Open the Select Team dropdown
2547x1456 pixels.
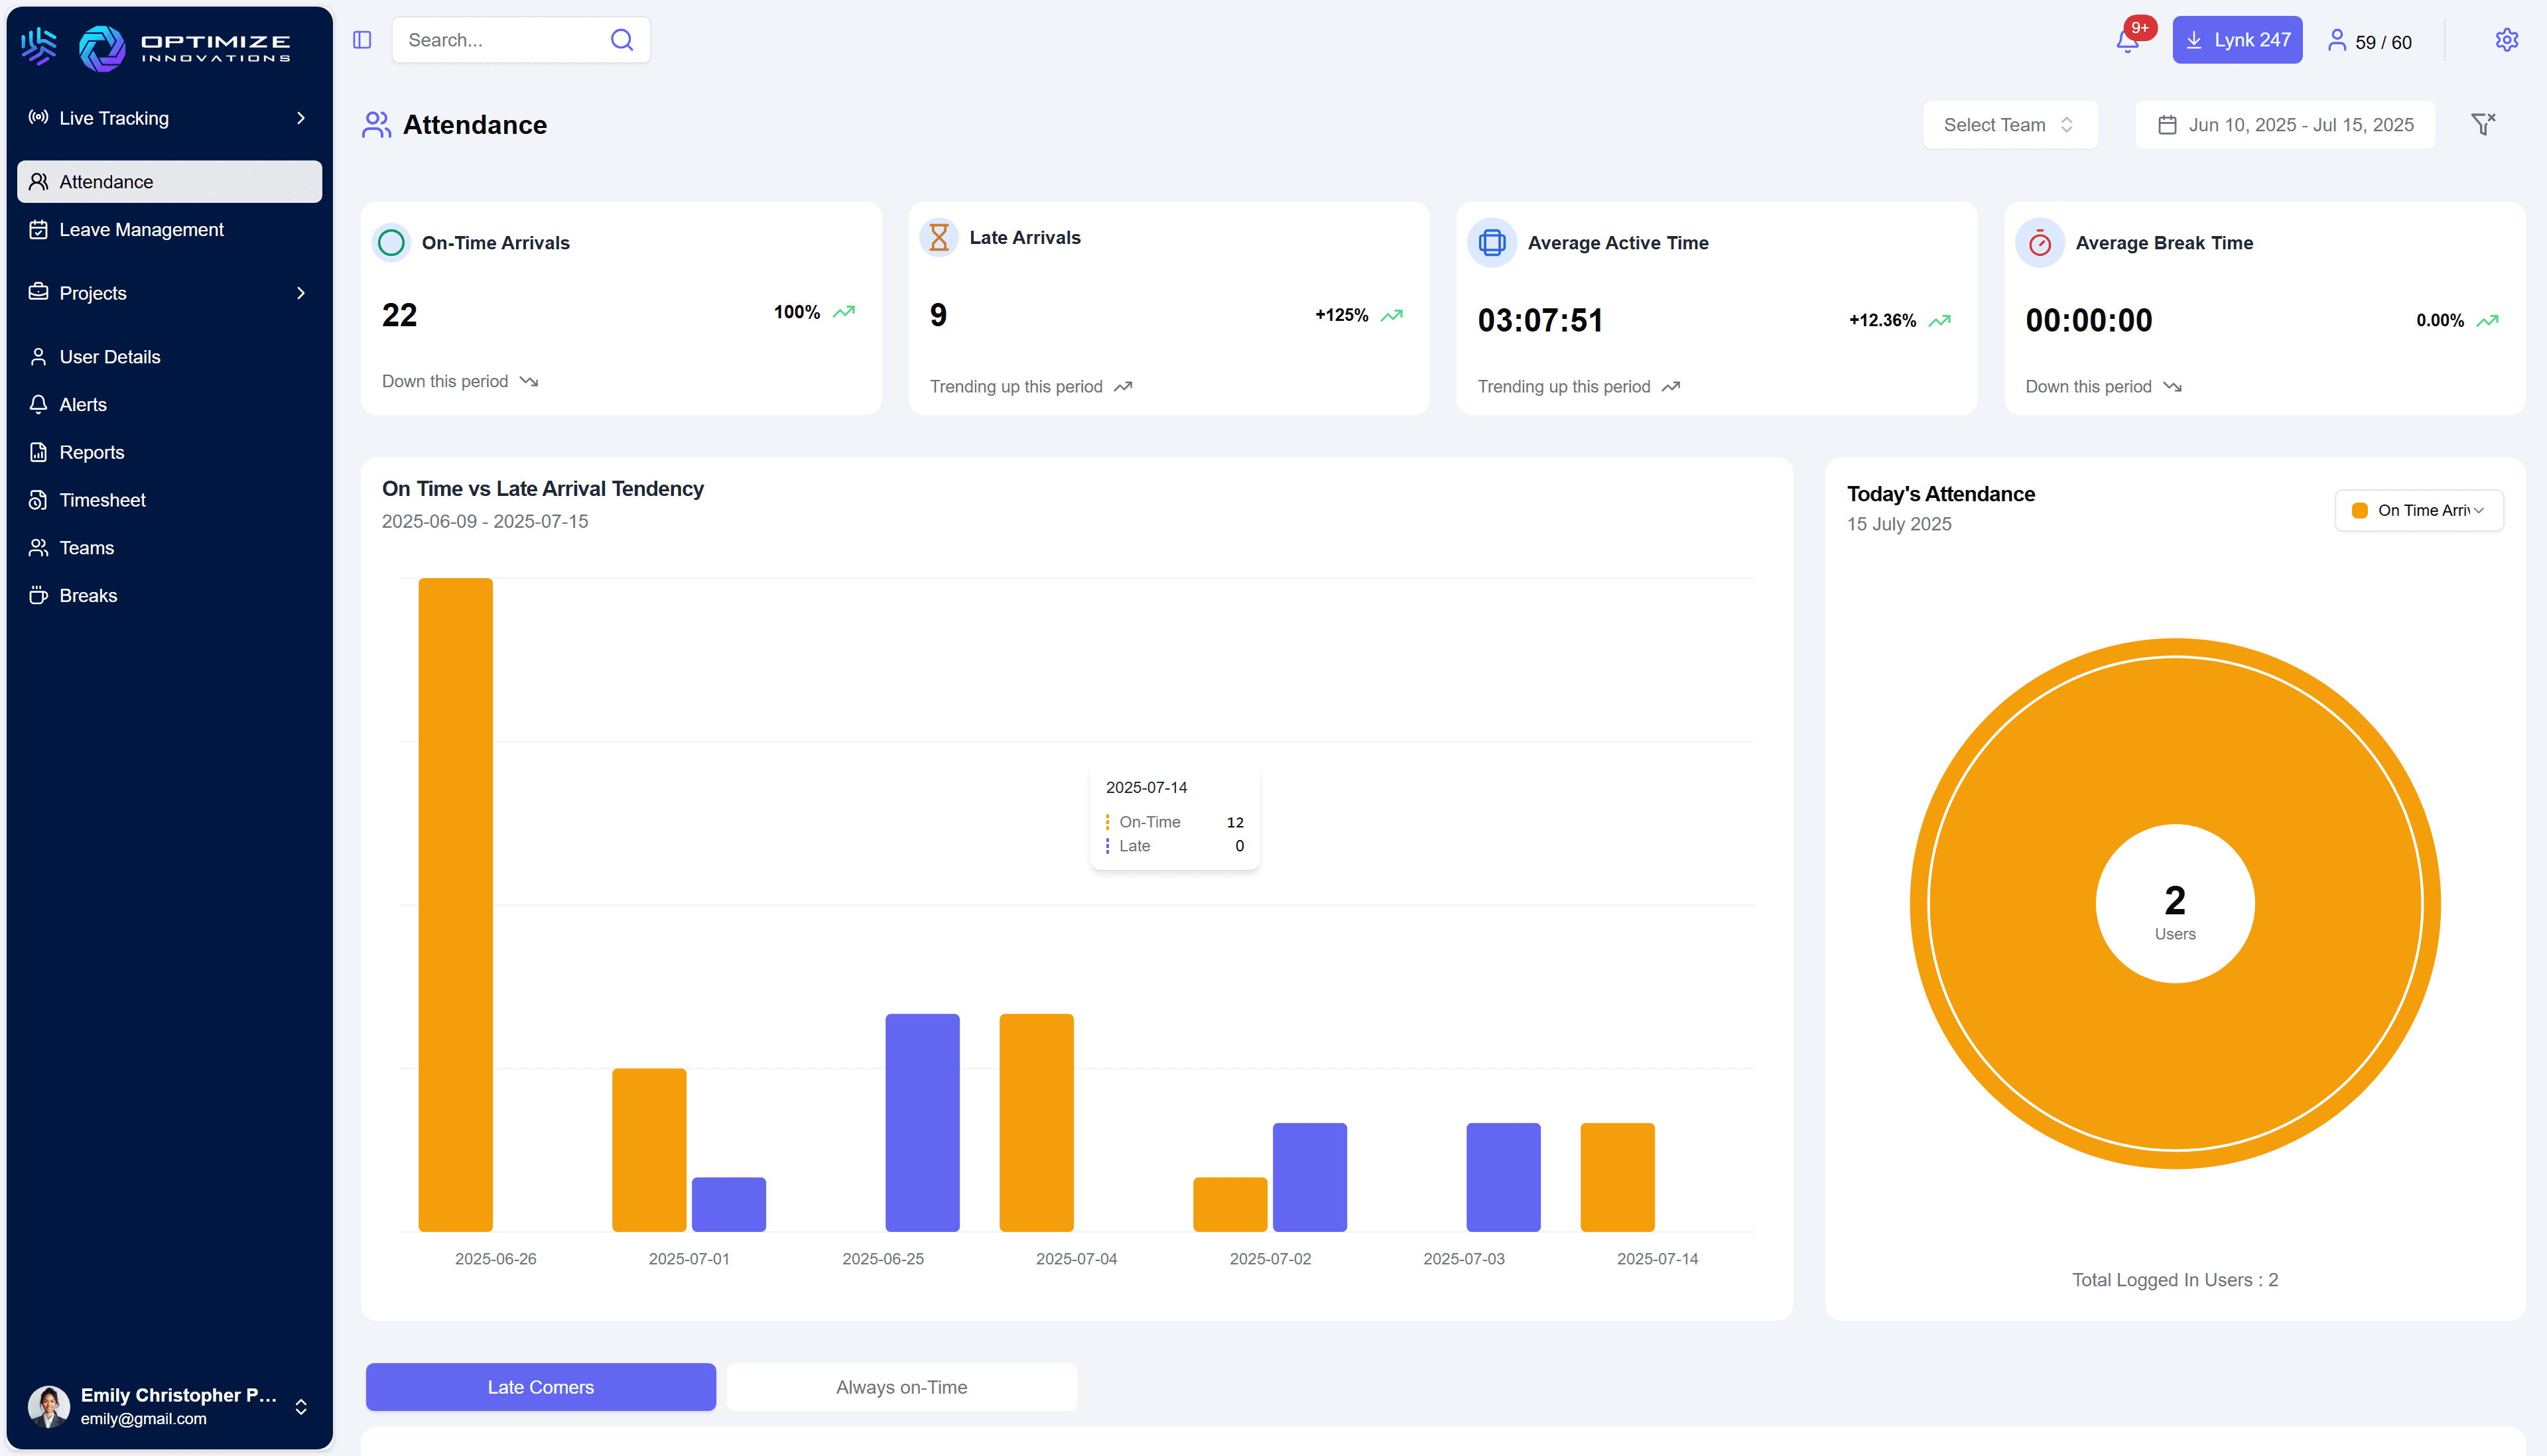[x=2009, y=125]
